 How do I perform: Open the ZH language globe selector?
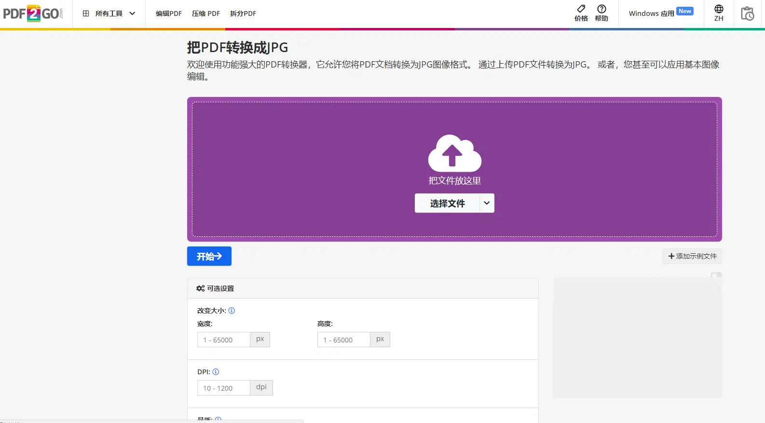coord(719,13)
